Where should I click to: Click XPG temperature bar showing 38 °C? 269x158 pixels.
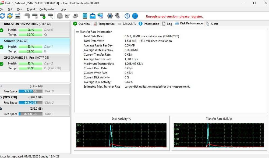coord(31,68)
